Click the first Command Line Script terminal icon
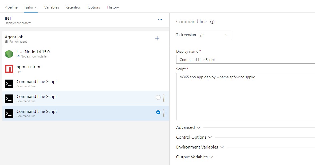The width and height of the screenshot is (315, 165). (x=9, y=84)
